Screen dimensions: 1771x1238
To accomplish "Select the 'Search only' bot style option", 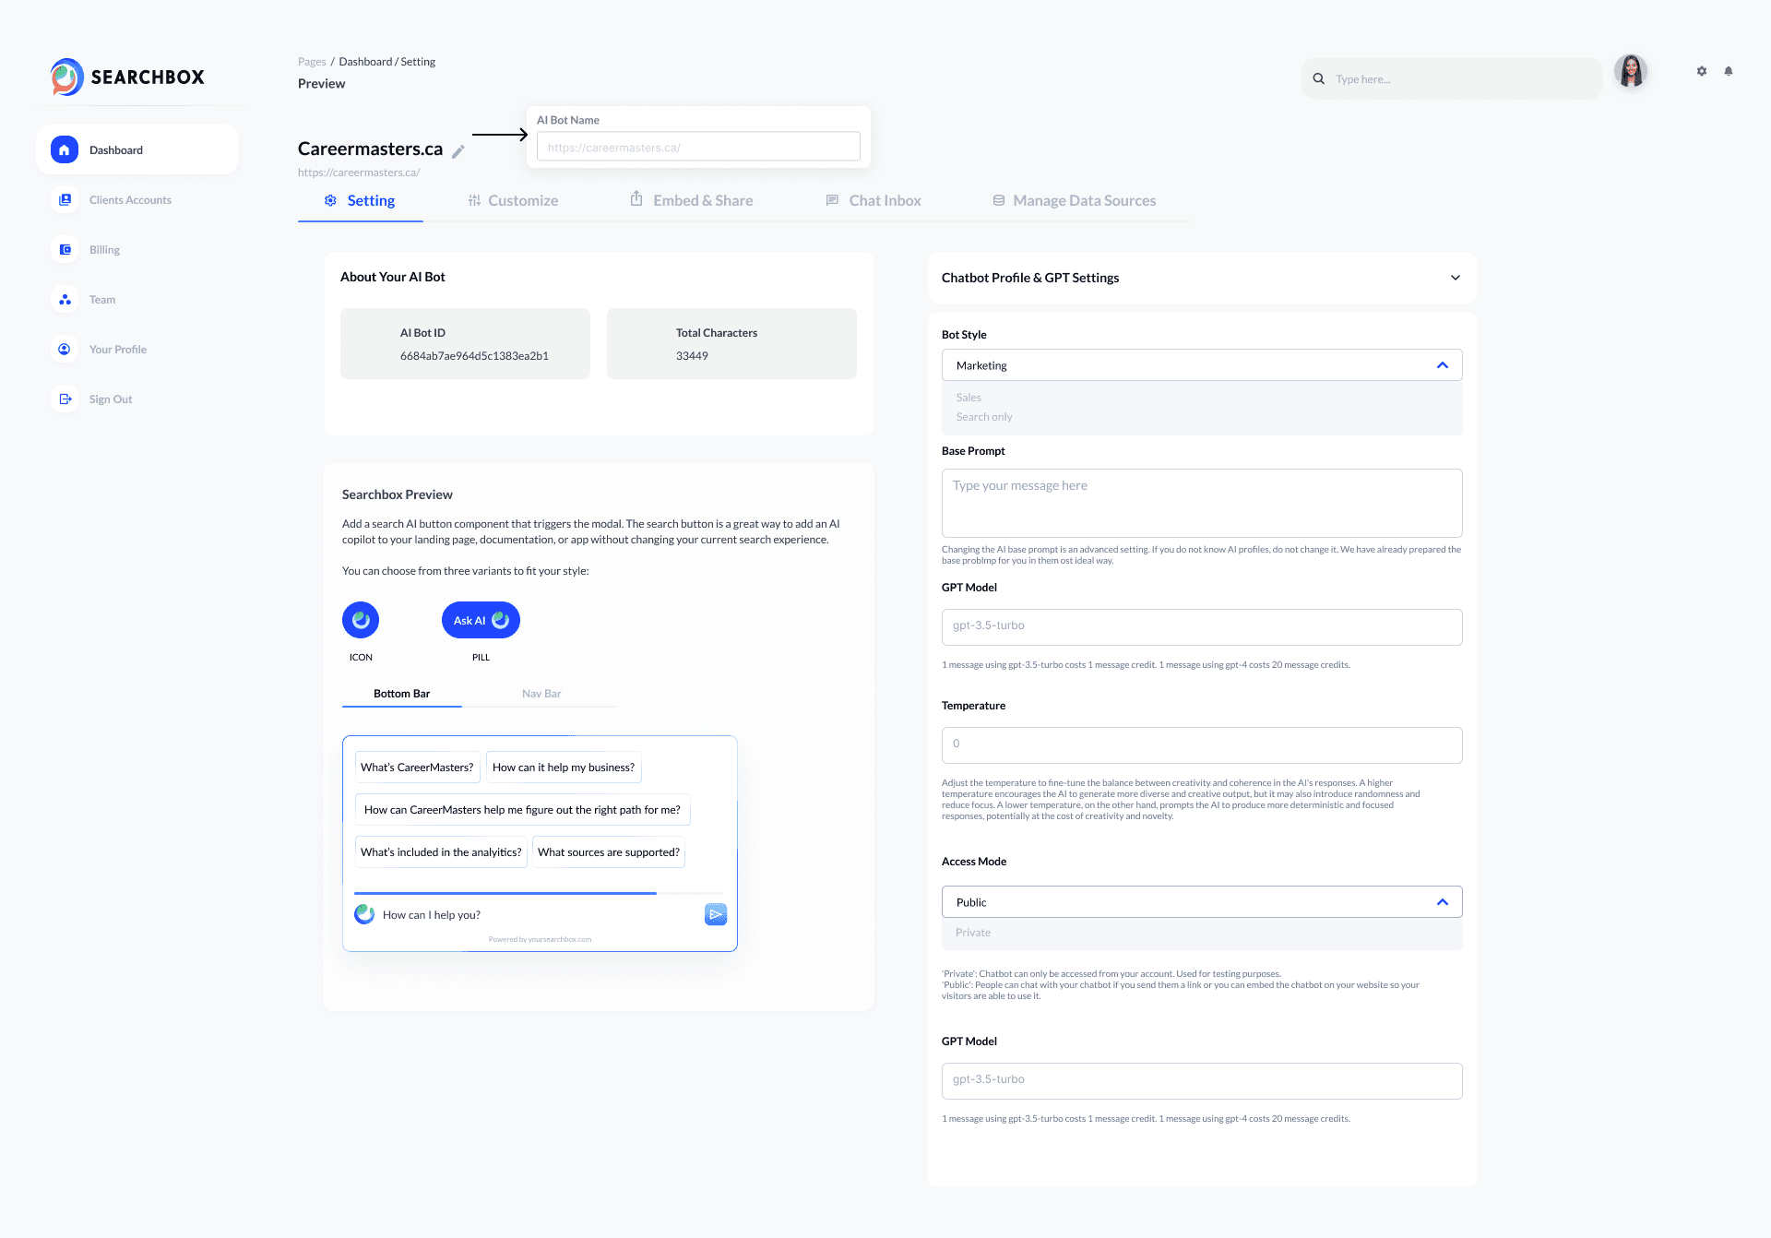I will click(984, 417).
